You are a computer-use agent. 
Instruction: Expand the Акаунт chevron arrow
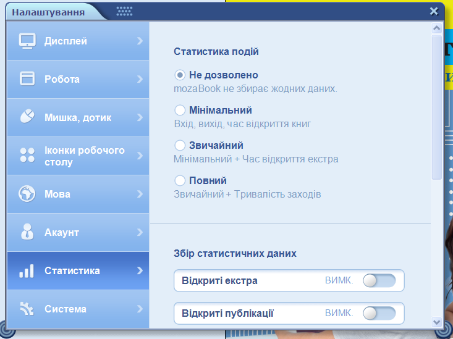tap(140, 232)
